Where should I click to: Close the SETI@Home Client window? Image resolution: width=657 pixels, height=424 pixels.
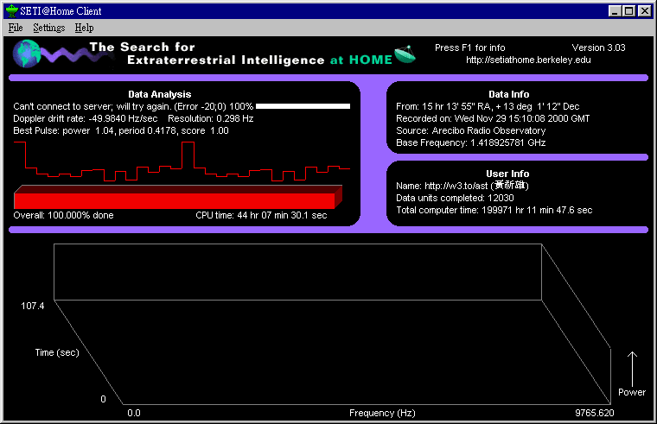pos(644,11)
